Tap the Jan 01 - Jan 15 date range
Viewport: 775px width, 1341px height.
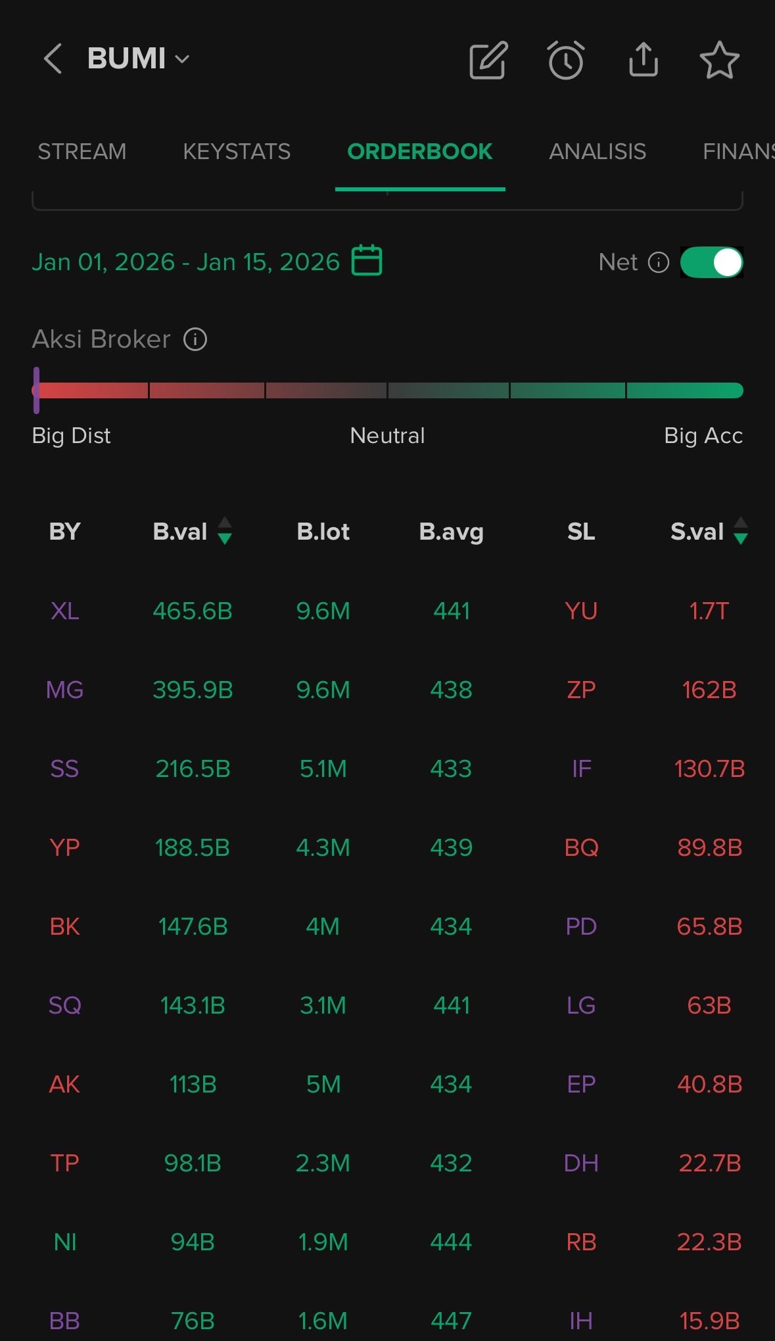[186, 262]
